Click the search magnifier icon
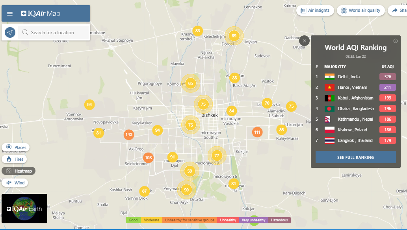 point(25,33)
